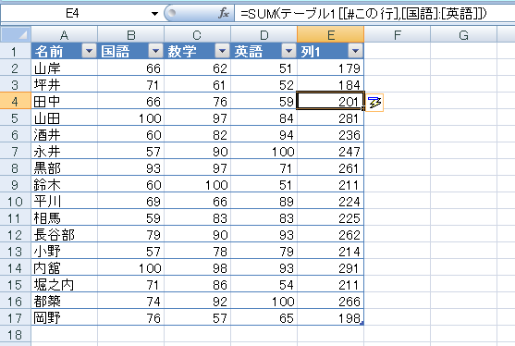The image size is (515, 346).
Task: Click the select-all corner button
Action: pos(16,34)
